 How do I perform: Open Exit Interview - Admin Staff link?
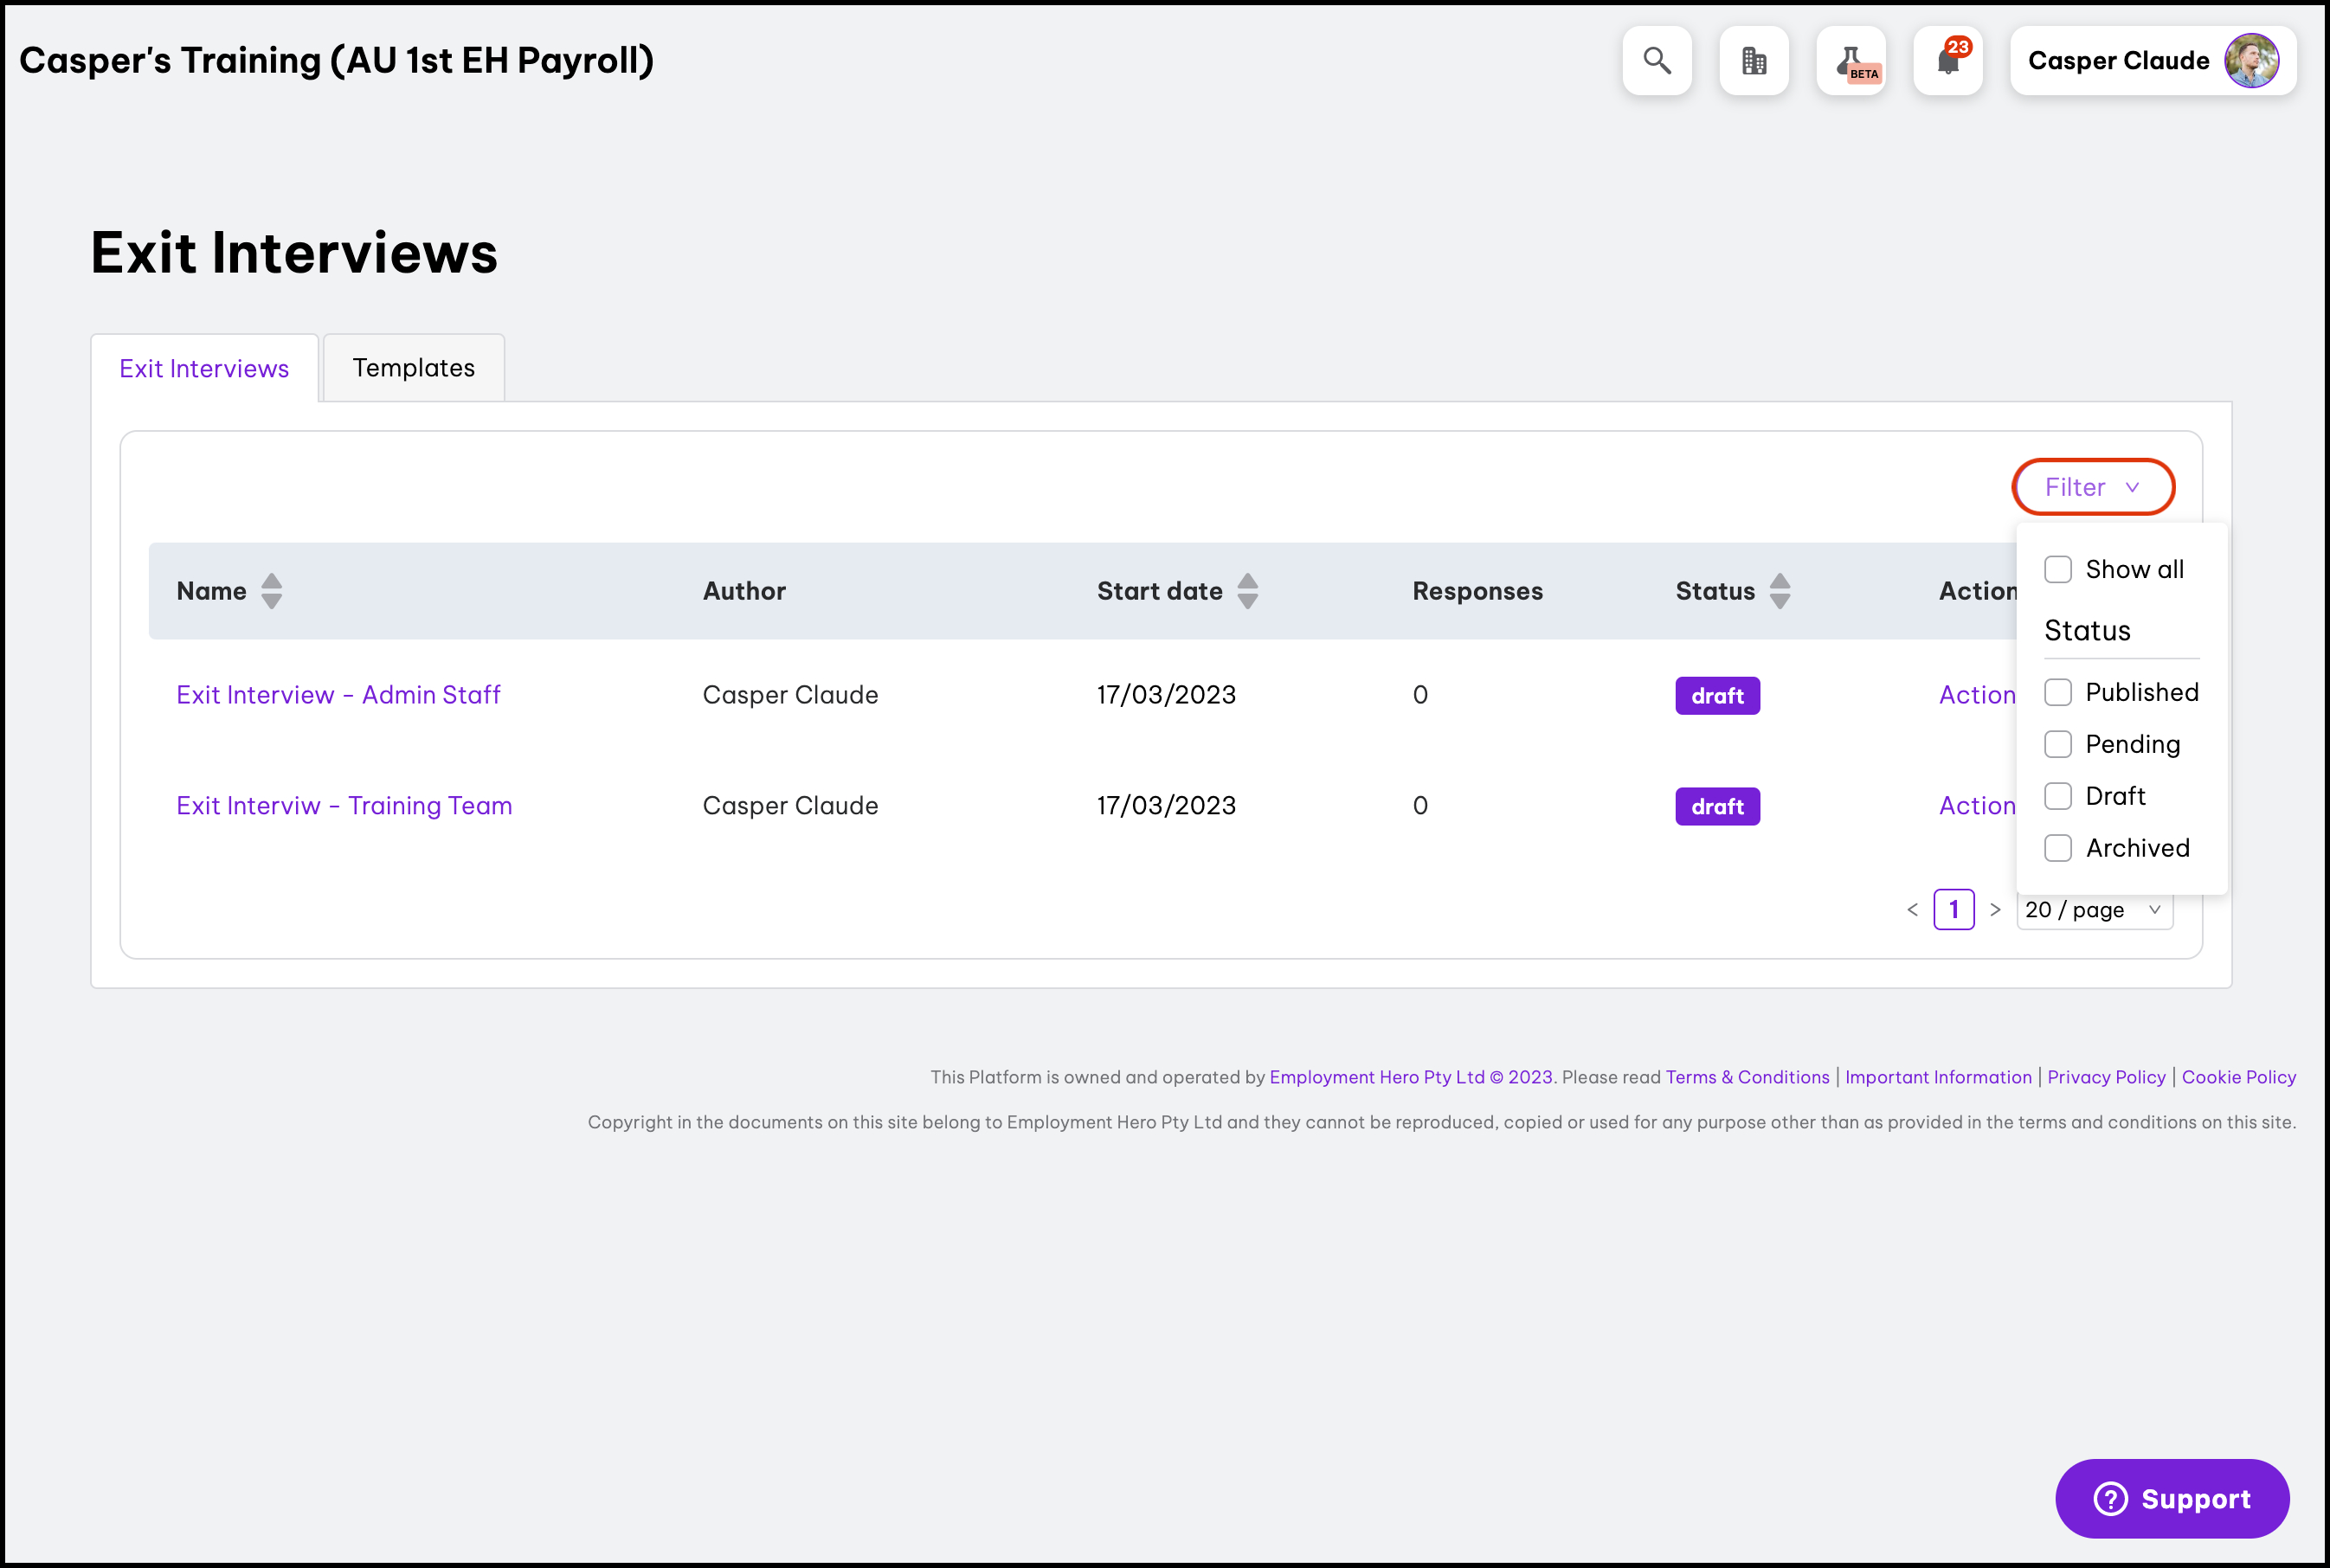(338, 695)
